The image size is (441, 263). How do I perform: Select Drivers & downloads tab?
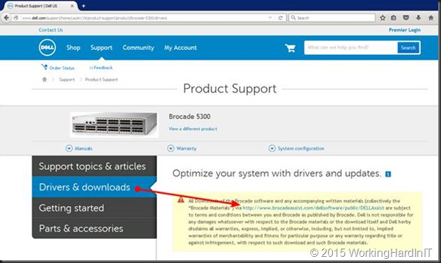(94, 187)
